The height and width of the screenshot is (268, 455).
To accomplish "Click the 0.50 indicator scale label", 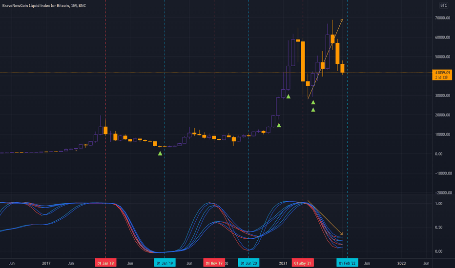I will tap(439, 228).
